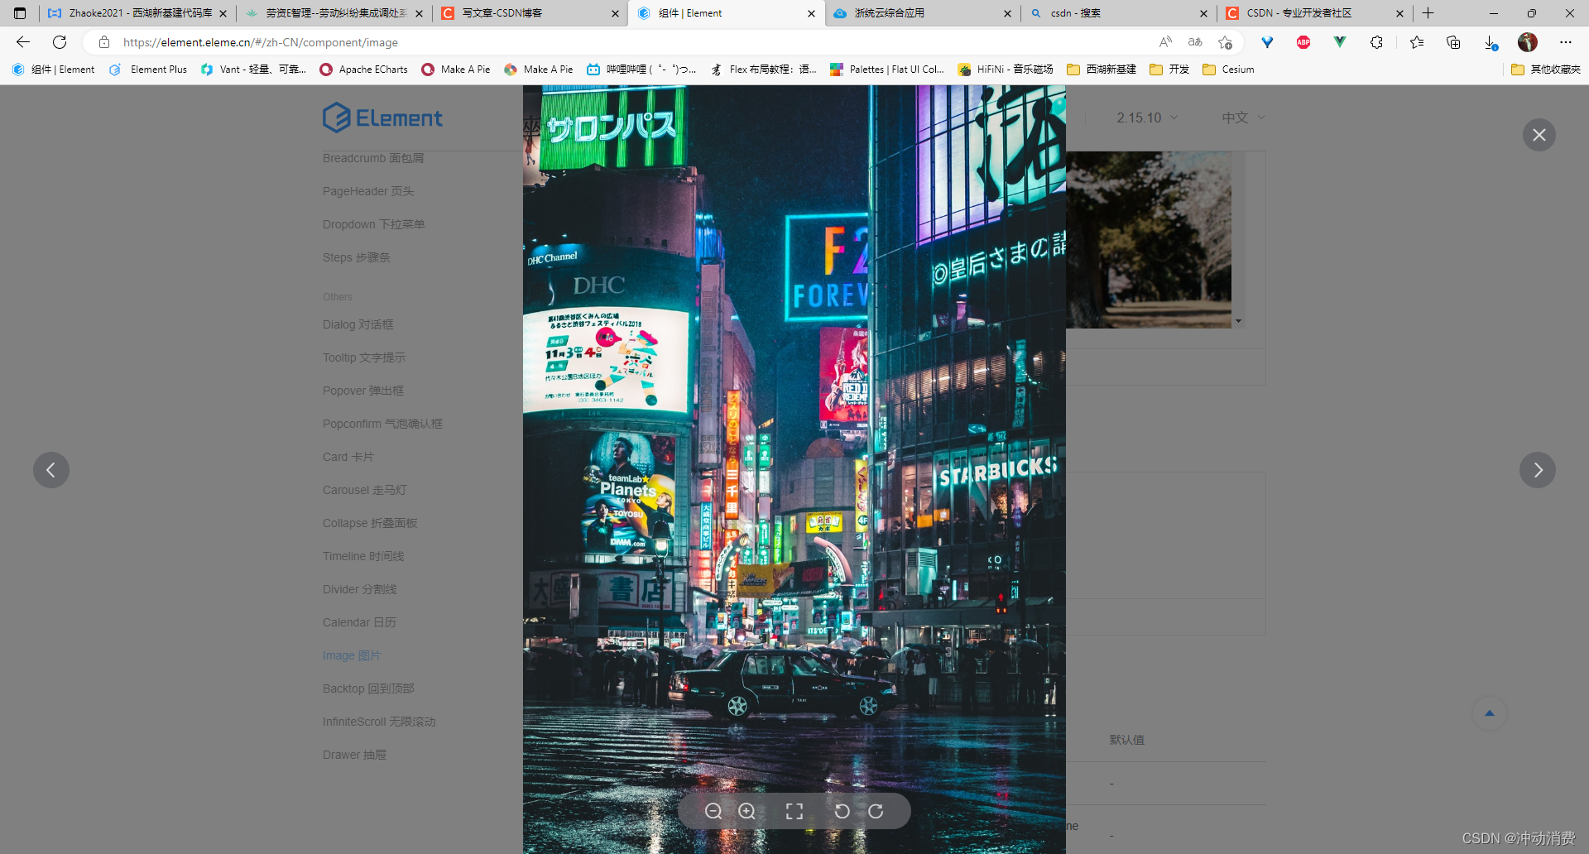Go to Dialog 对话框 docs

[358, 324]
